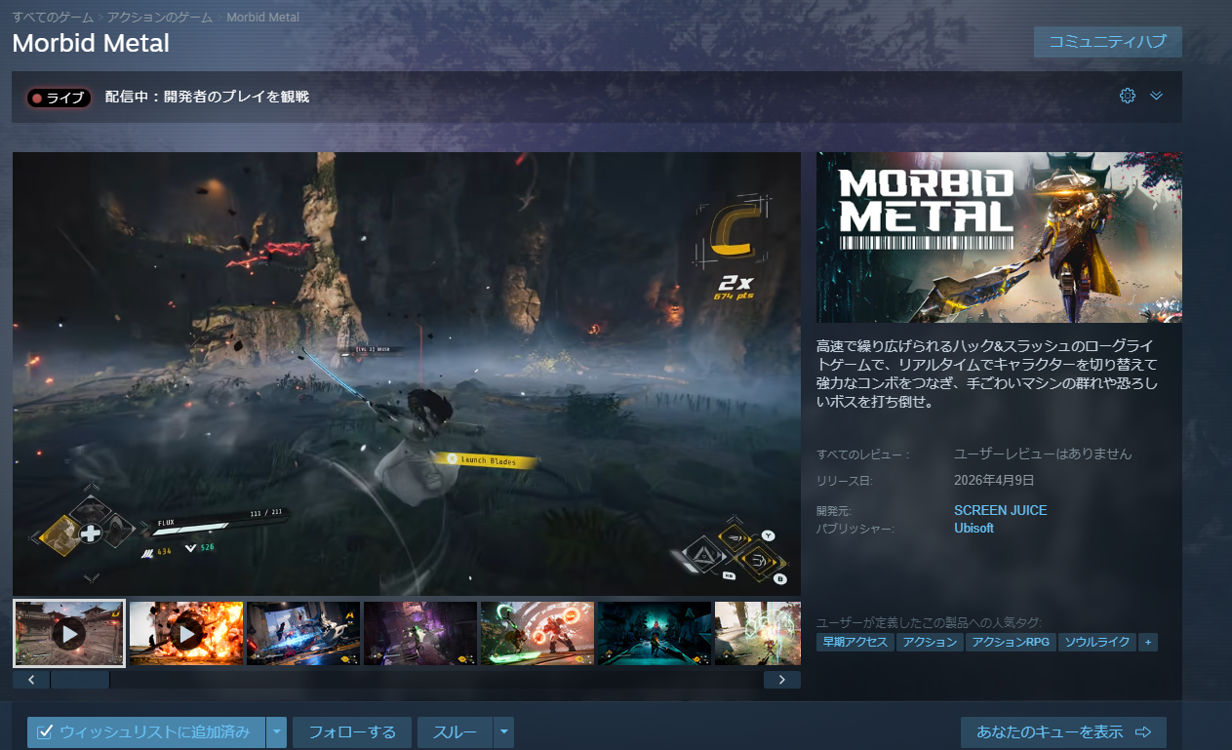Click the スルー ignore button

click(x=455, y=731)
